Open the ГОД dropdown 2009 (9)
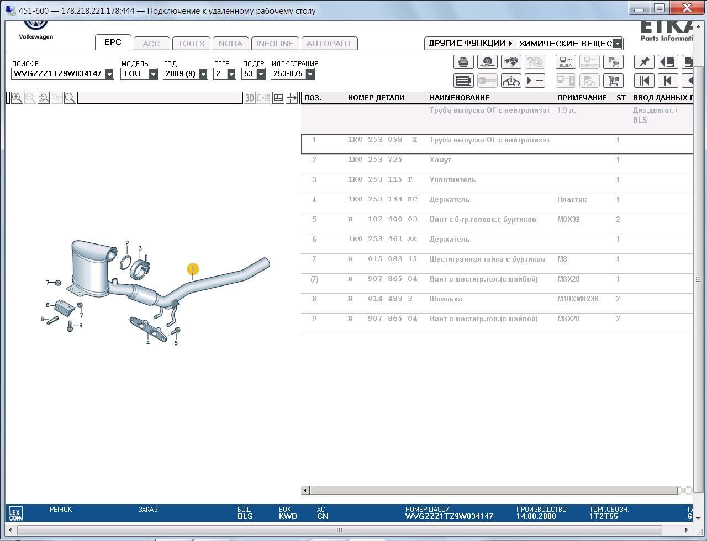This screenshot has height=541, width=707. (x=203, y=73)
